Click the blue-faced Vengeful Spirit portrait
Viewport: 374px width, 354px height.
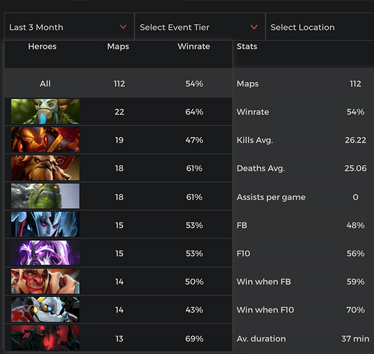coord(45,225)
